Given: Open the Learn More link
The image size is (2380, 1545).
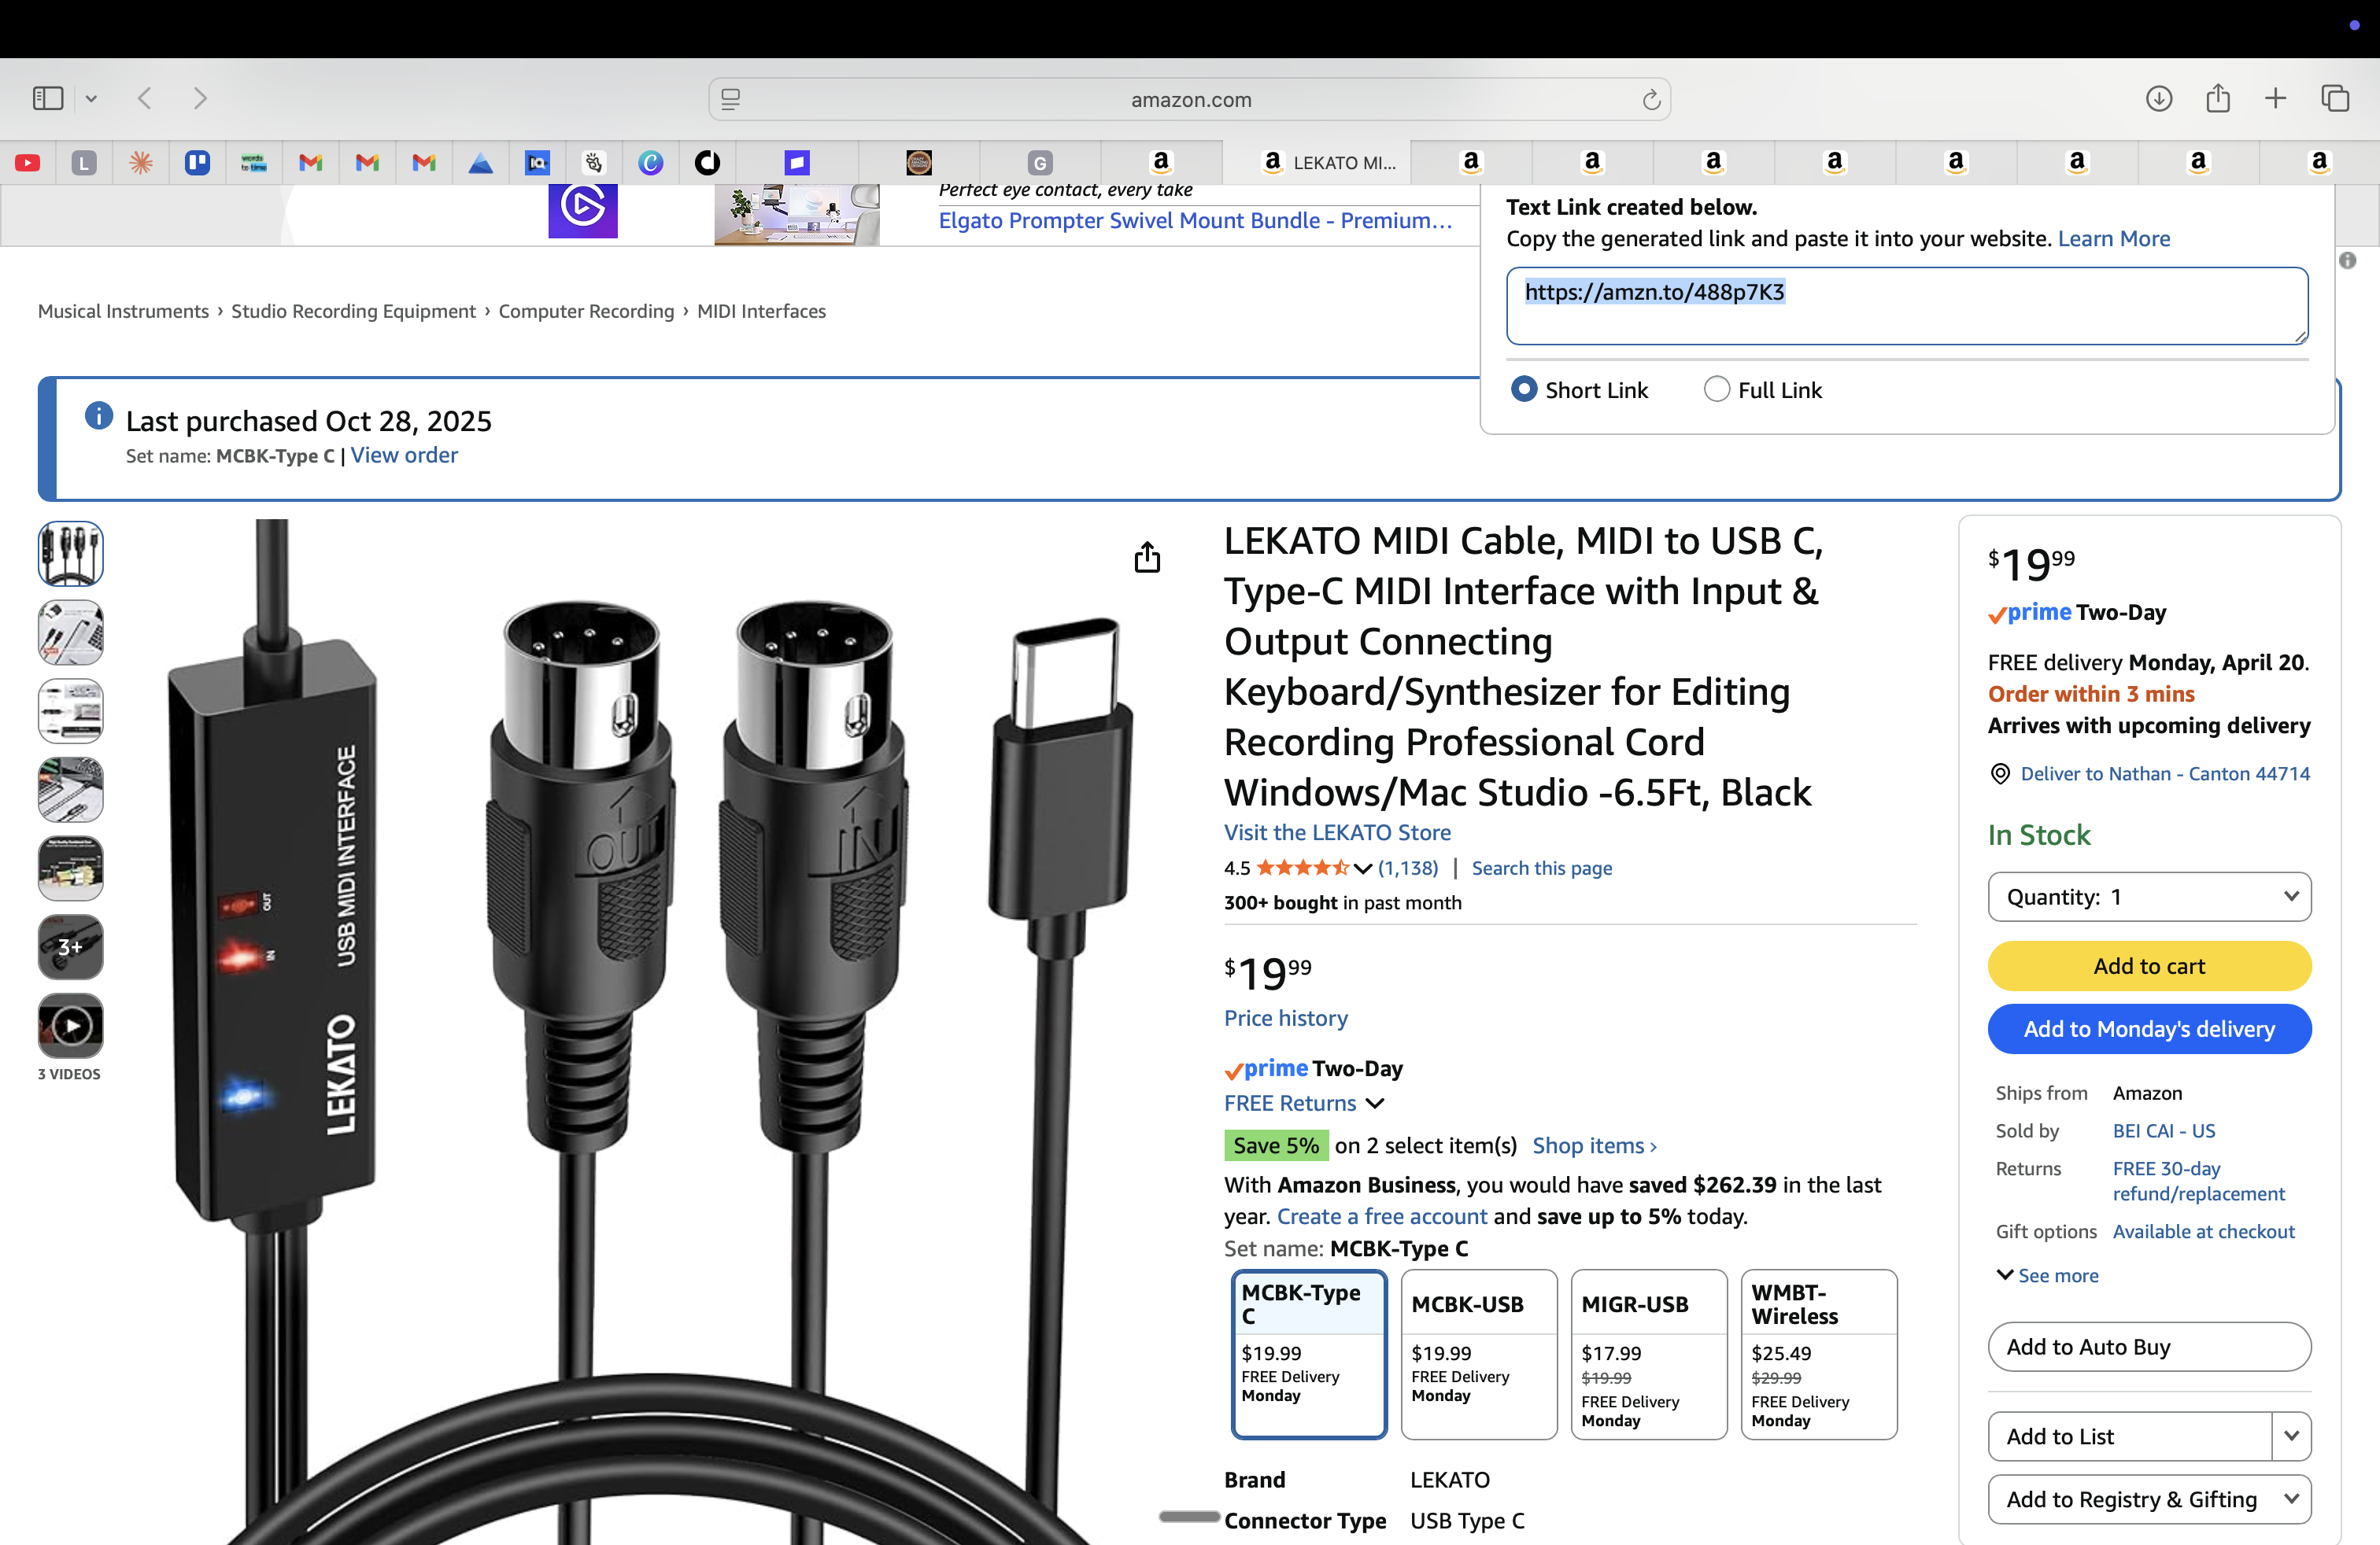Looking at the screenshot, I should [x=2113, y=239].
